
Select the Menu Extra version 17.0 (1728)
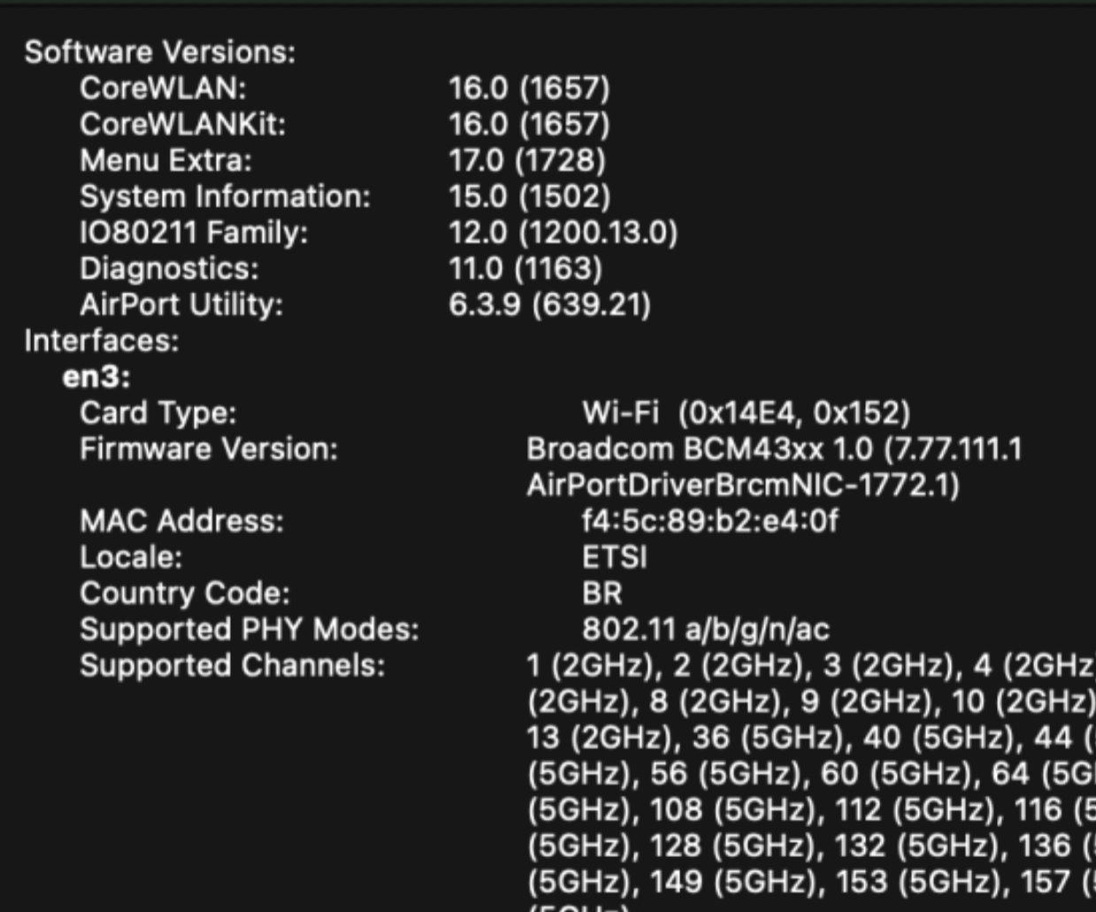click(527, 160)
